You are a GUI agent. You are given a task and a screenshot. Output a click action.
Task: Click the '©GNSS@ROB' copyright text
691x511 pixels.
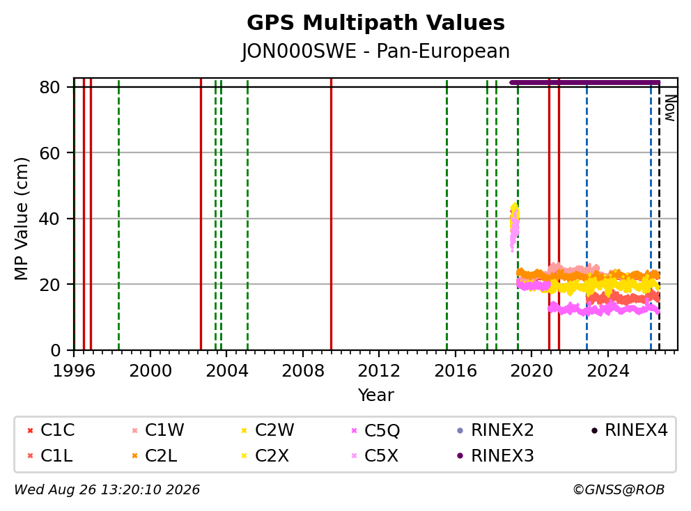pyautogui.click(x=619, y=489)
